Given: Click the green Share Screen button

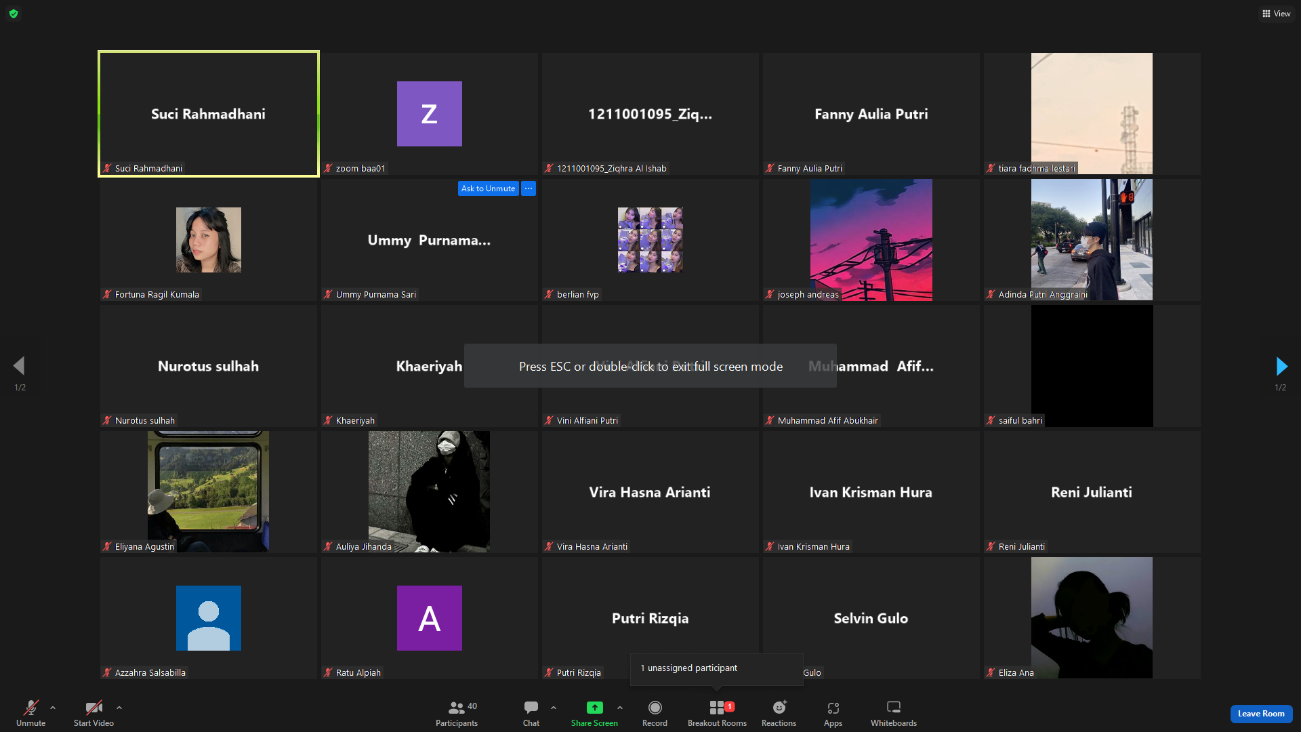Looking at the screenshot, I should (x=594, y=714).
